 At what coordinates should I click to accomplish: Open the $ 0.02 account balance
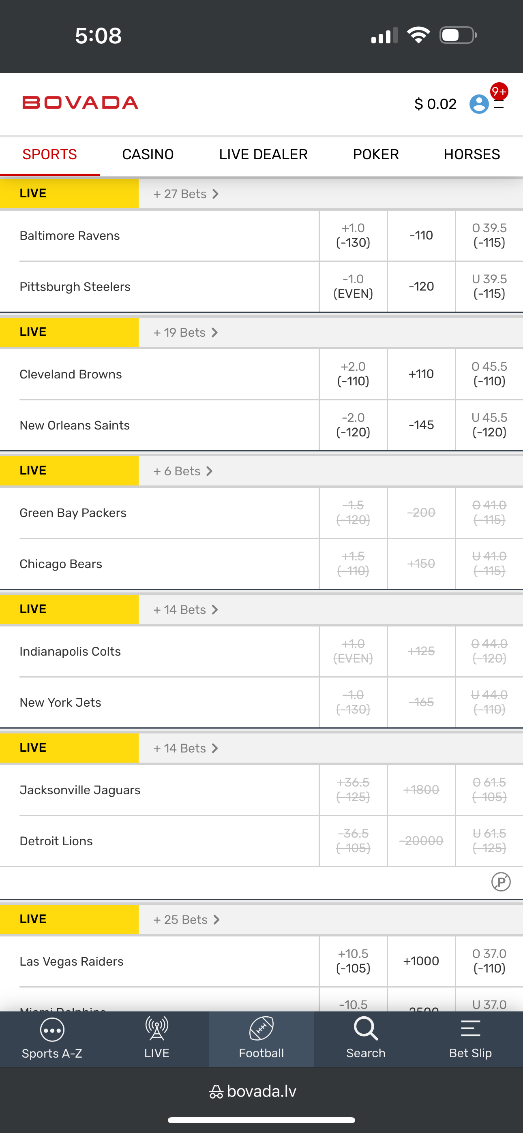pyautogui.click(x=435, y=104)
